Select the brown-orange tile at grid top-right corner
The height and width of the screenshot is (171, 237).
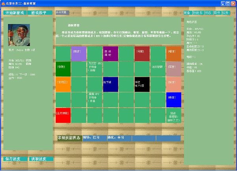[x=174, y=54]
